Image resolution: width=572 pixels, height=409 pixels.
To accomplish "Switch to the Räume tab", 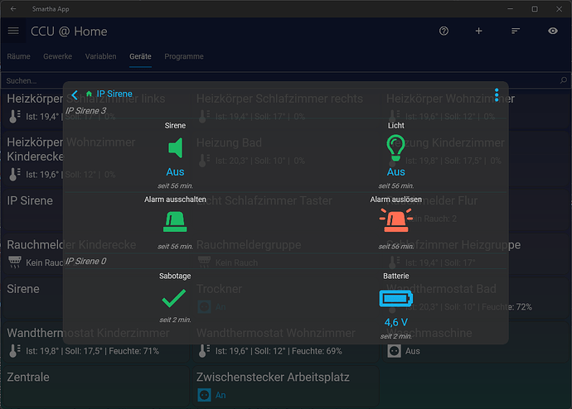I will click(x=19, y=56).
